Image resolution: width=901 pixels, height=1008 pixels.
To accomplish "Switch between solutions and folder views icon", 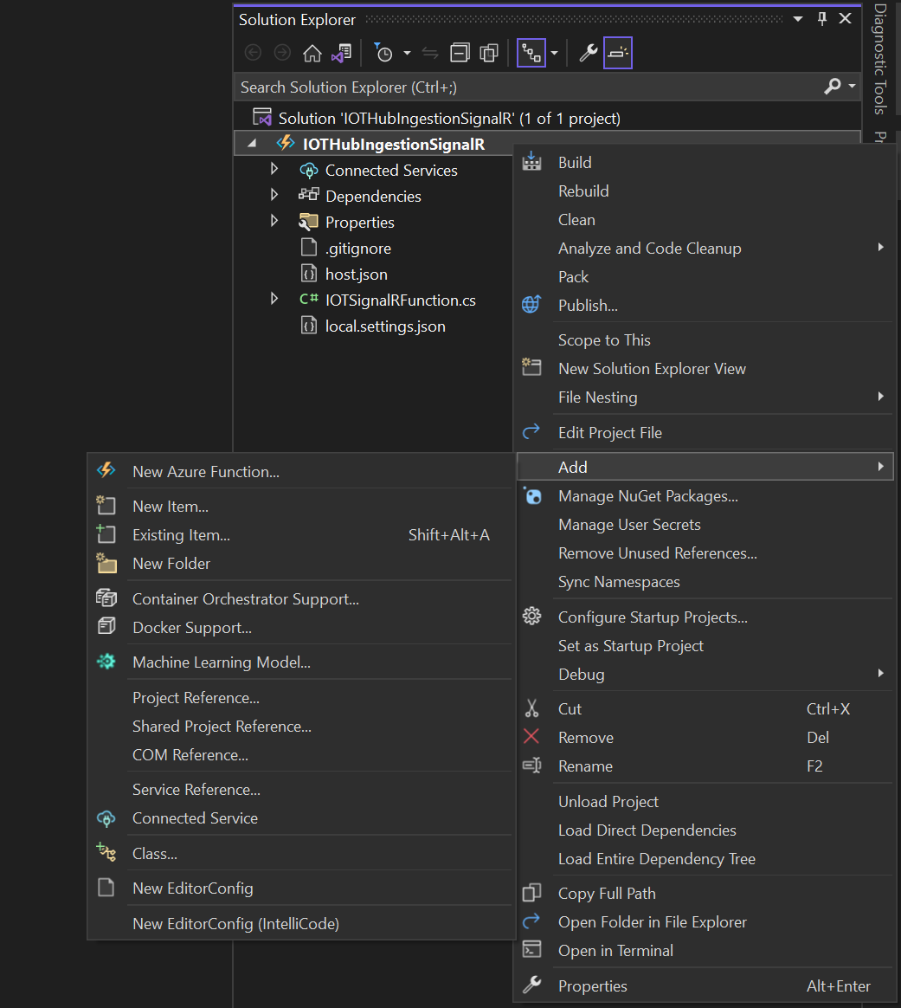I will click(x=341, y=53).
